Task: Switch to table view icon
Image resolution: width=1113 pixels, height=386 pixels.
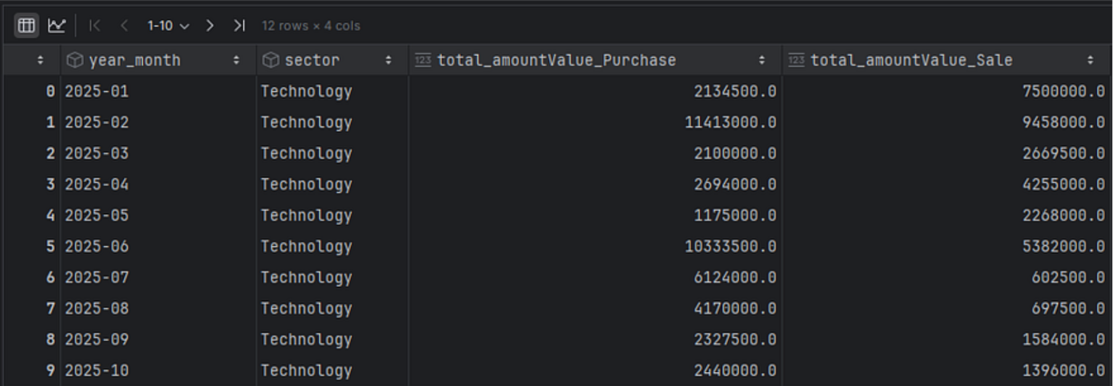Action: pyautogui.click(x=26, y=25)
